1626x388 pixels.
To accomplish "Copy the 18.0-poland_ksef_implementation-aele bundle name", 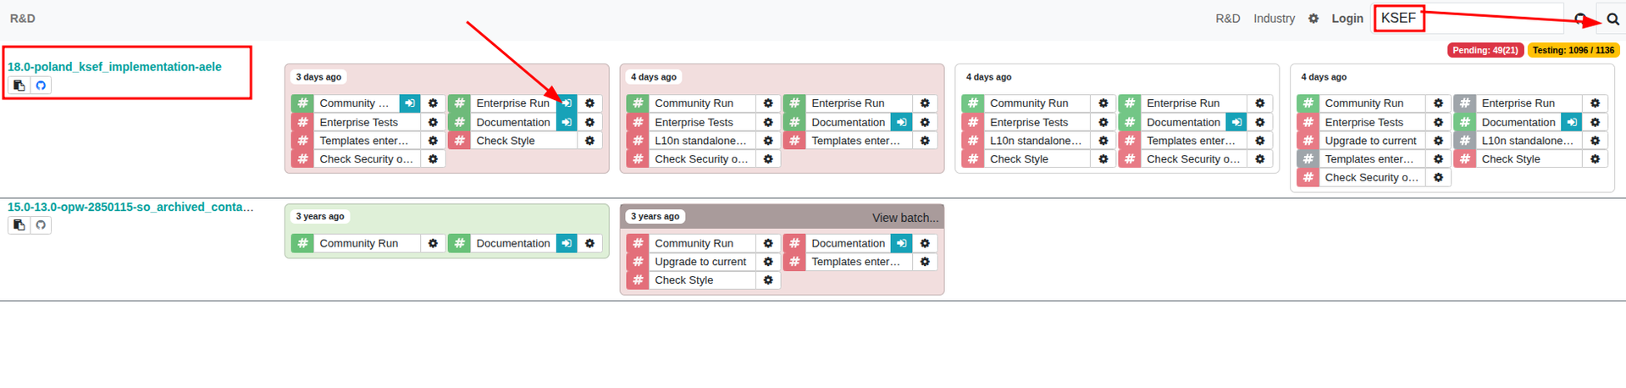I will click(x=19, y=86).
